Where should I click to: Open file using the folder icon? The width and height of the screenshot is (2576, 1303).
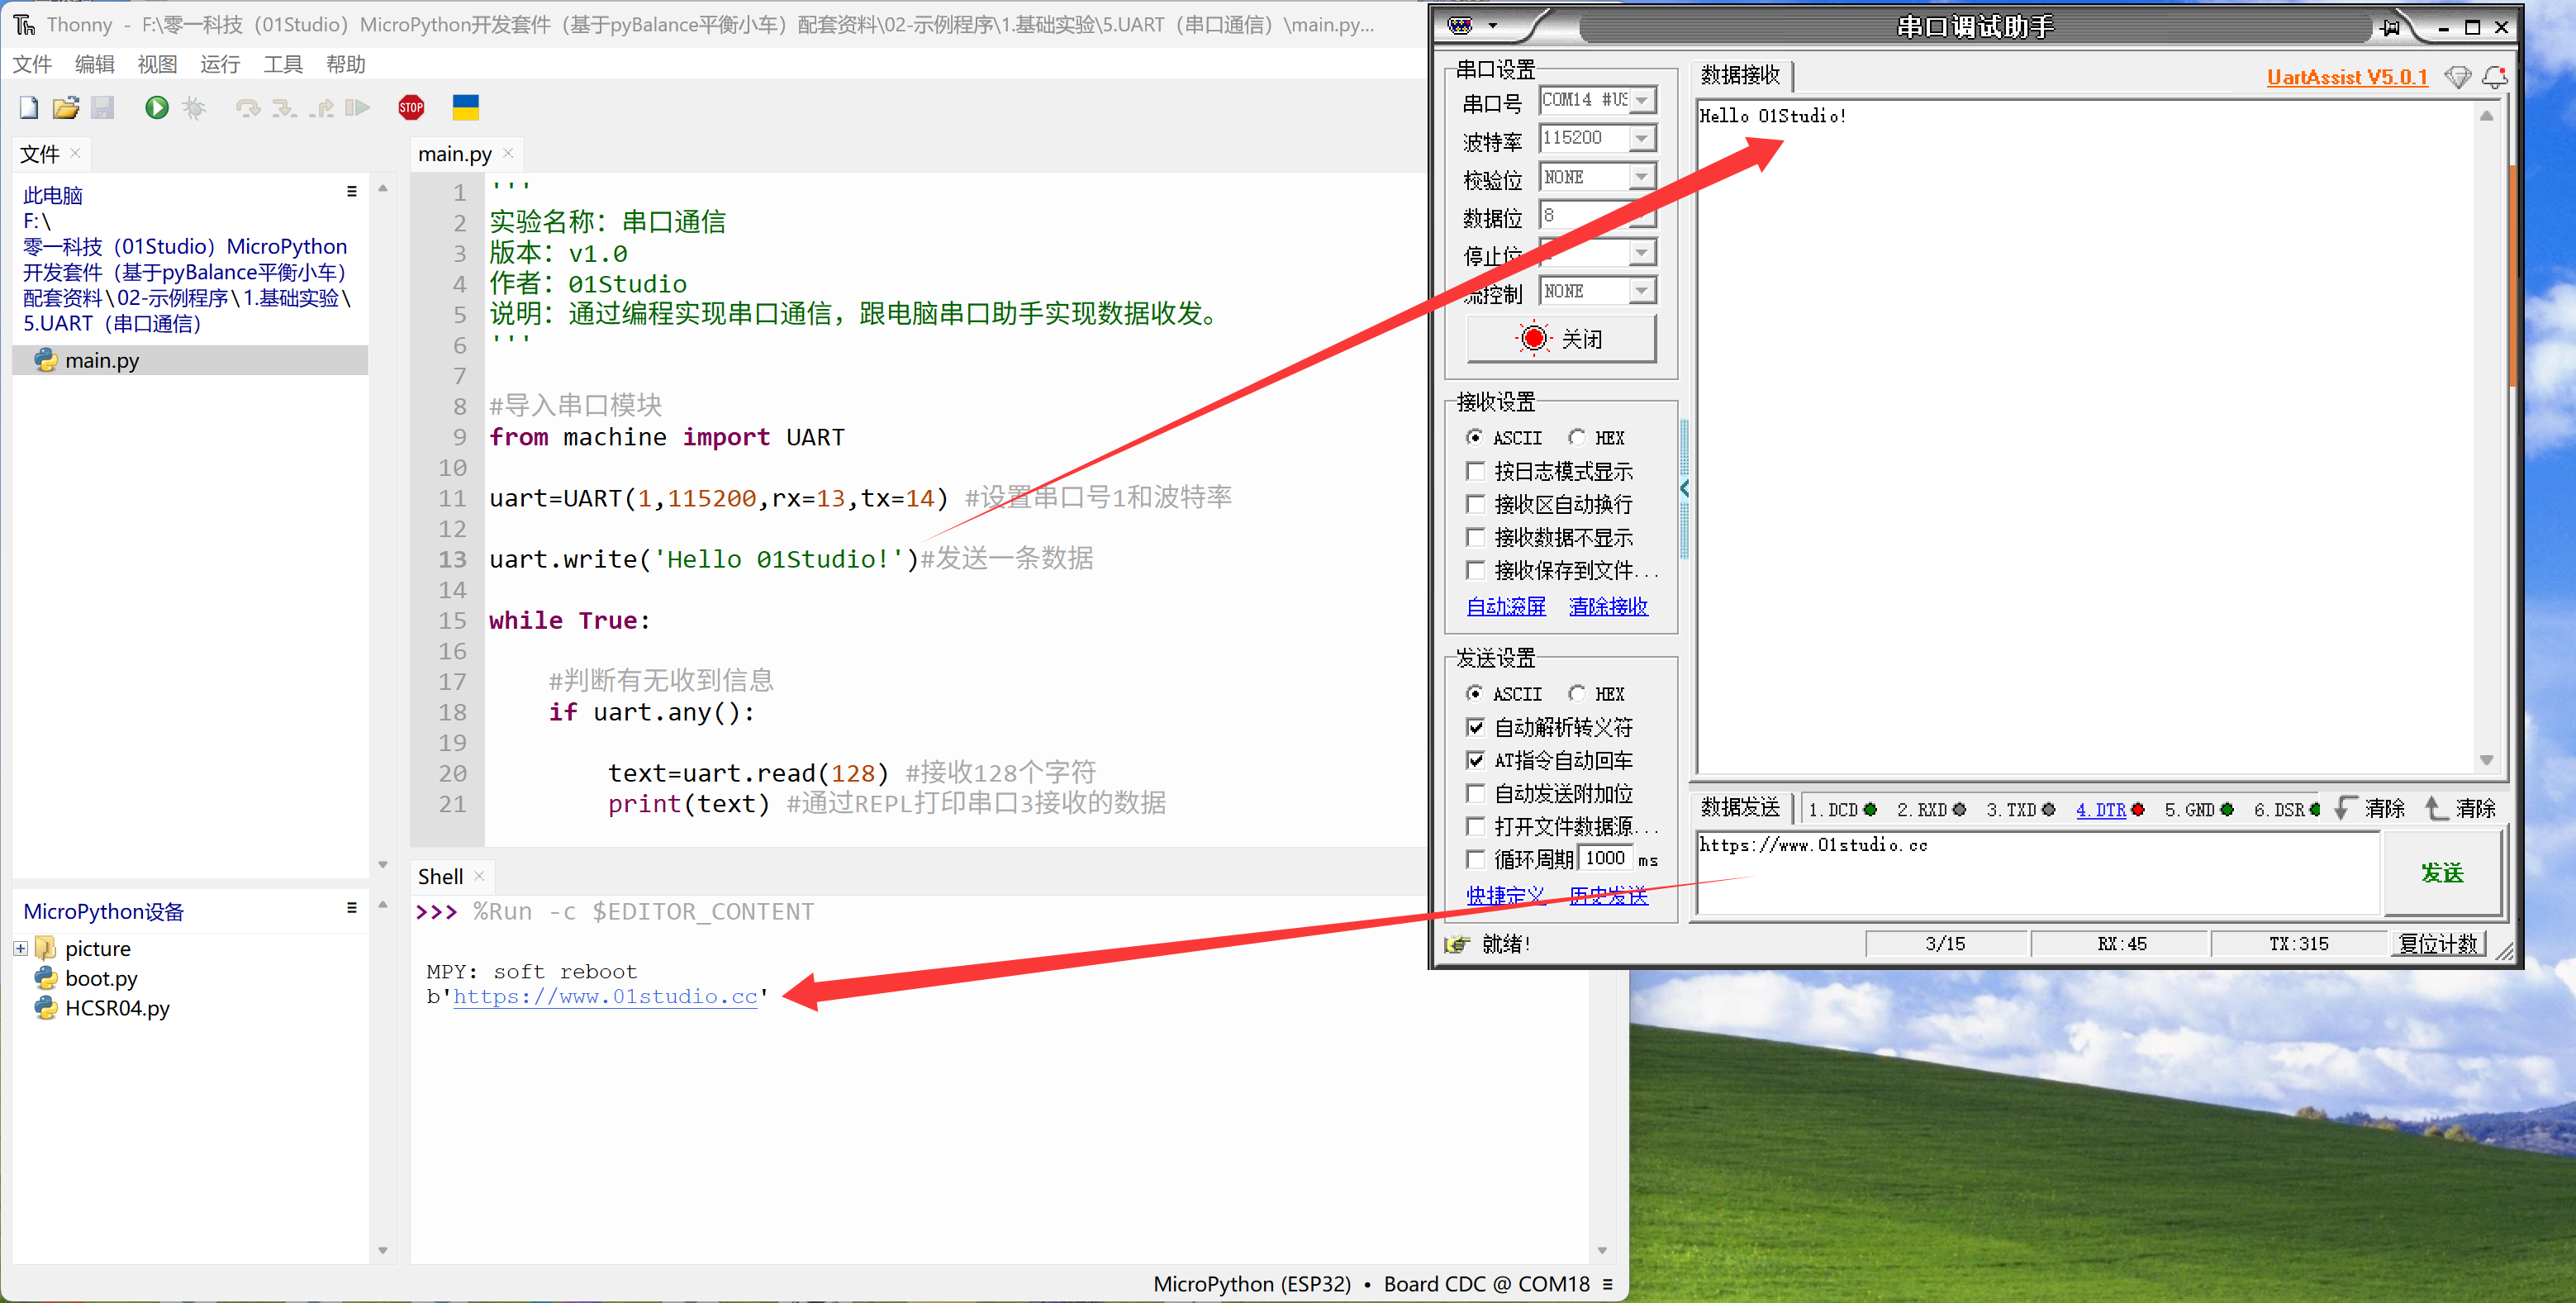66,107
